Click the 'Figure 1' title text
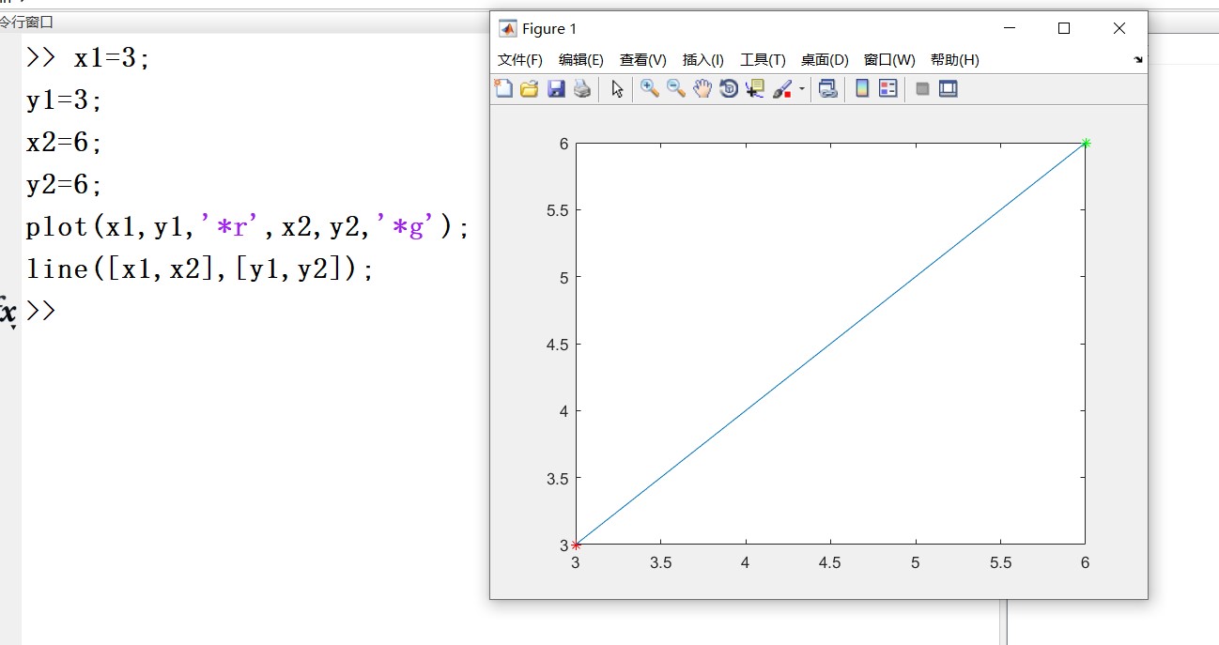Viewport: 1219px width, 645px height. click(549, 29)
